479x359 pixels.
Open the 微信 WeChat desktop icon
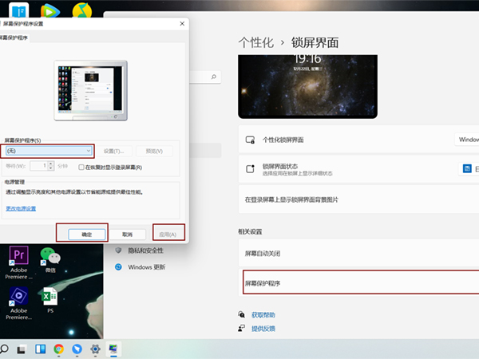(50, 260)
